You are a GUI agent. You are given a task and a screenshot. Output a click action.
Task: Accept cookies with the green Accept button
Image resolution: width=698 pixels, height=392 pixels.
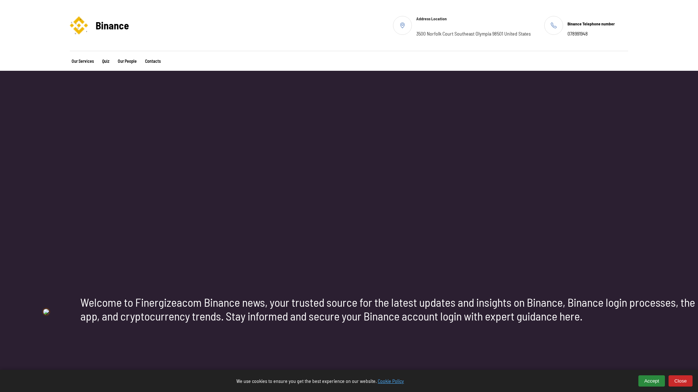click(x=651, y=381)
